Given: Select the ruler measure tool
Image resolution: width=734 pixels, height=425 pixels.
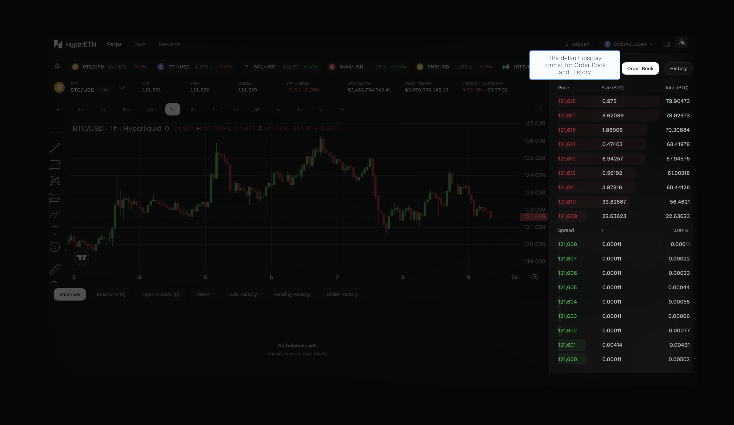Looking at the screenshot, I should pos(55,269).
